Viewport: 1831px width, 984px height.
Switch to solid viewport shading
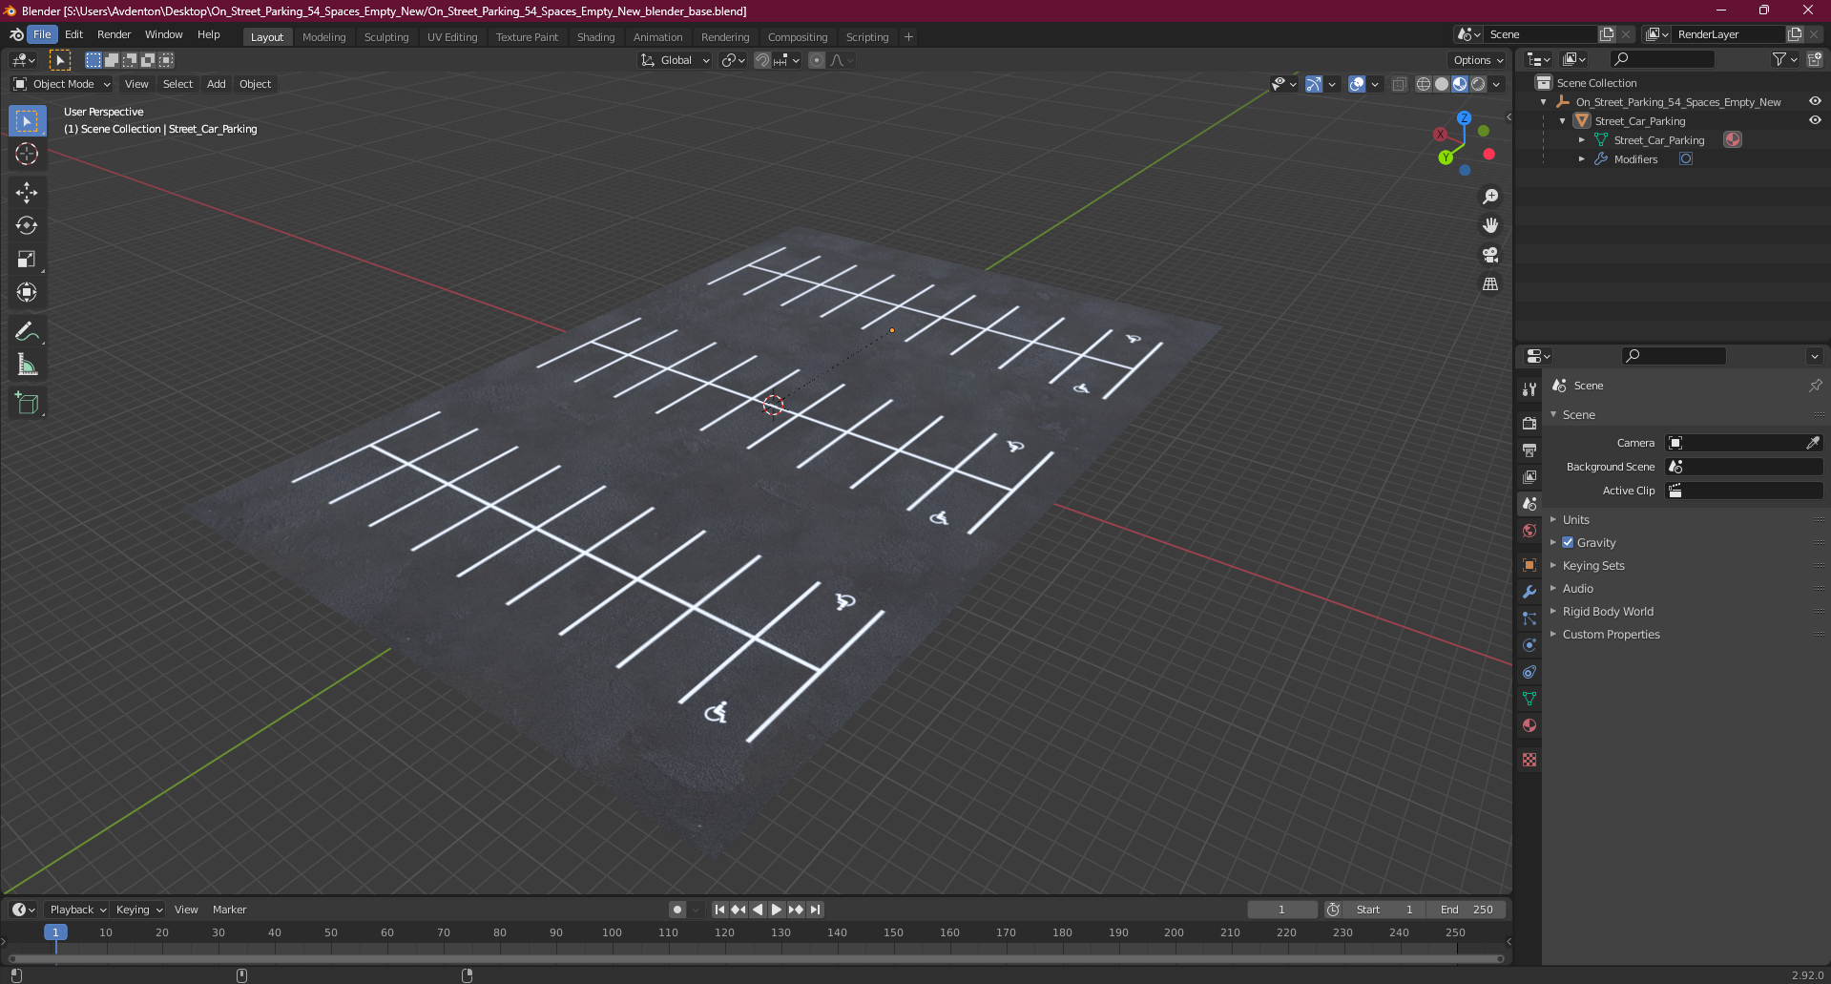[x=1442, y=84]
